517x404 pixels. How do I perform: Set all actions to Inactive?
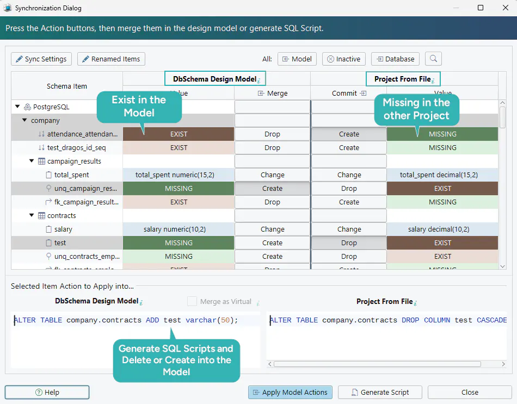point(344,59)
